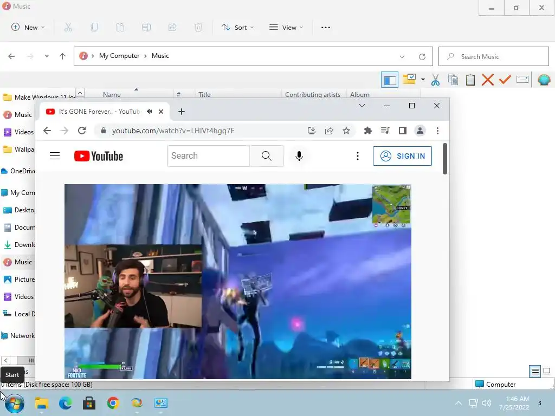Click the YouTube search magnifier button

[267, 156]
